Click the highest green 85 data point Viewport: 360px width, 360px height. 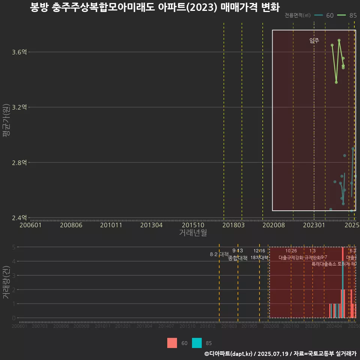click(339, 40)
